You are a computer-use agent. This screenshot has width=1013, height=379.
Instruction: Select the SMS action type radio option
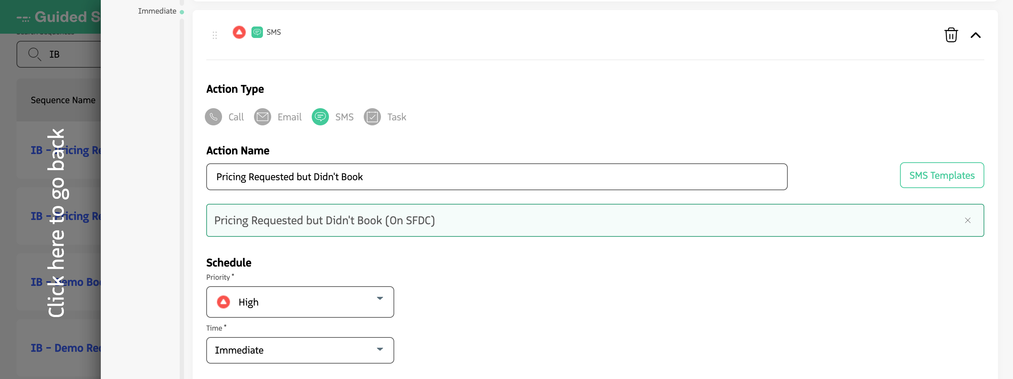click(320, 117)
